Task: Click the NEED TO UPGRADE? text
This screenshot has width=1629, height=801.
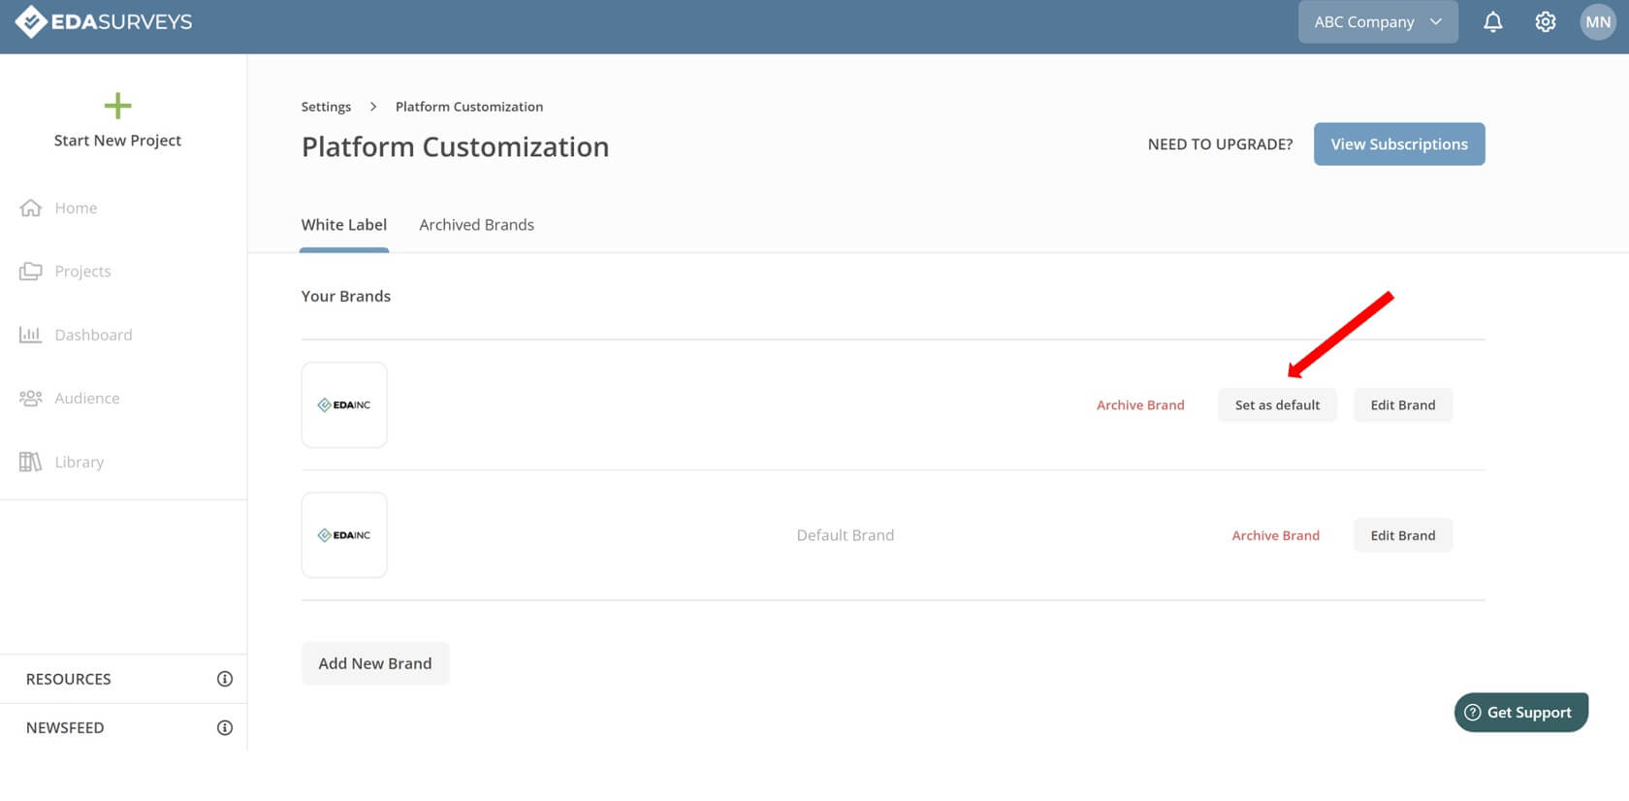Action: coord(1220,144)
